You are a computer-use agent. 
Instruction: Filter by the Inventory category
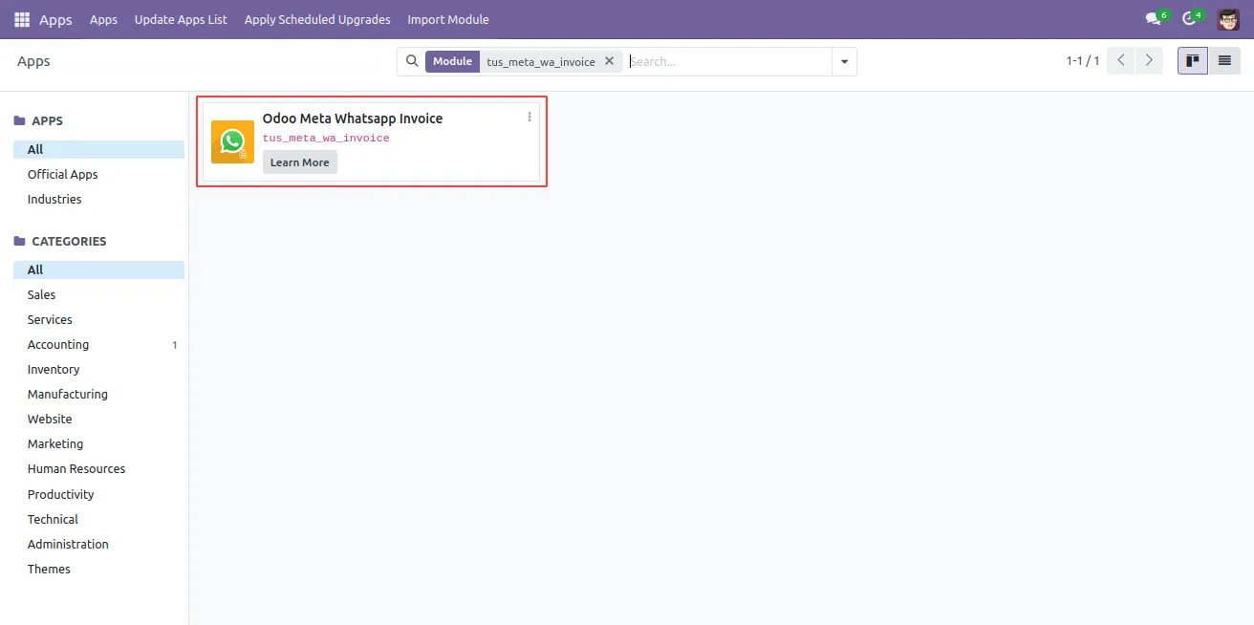[98, 369]
